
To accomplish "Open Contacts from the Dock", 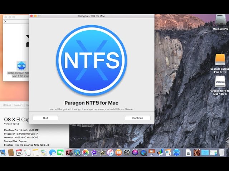I will point(11,152).
